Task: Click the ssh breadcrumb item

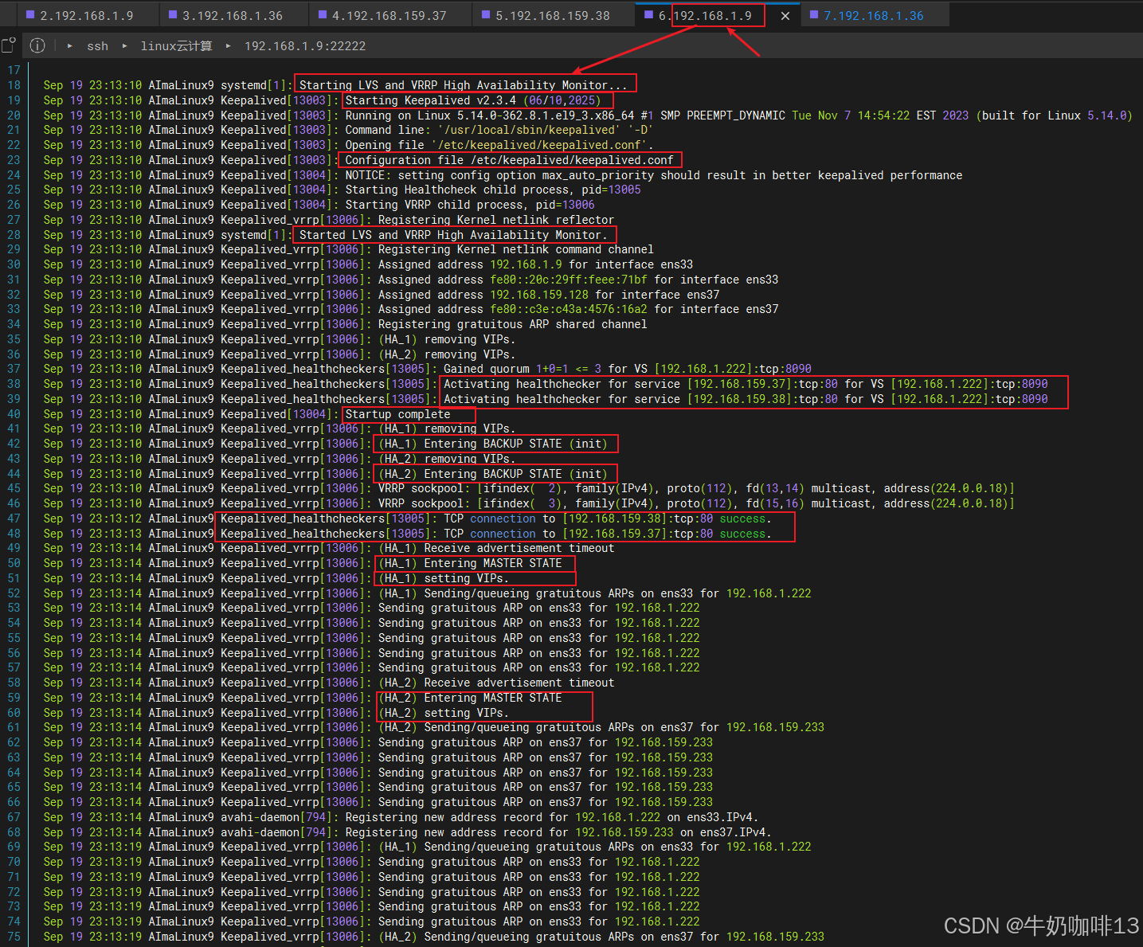Action: [97, 46]
